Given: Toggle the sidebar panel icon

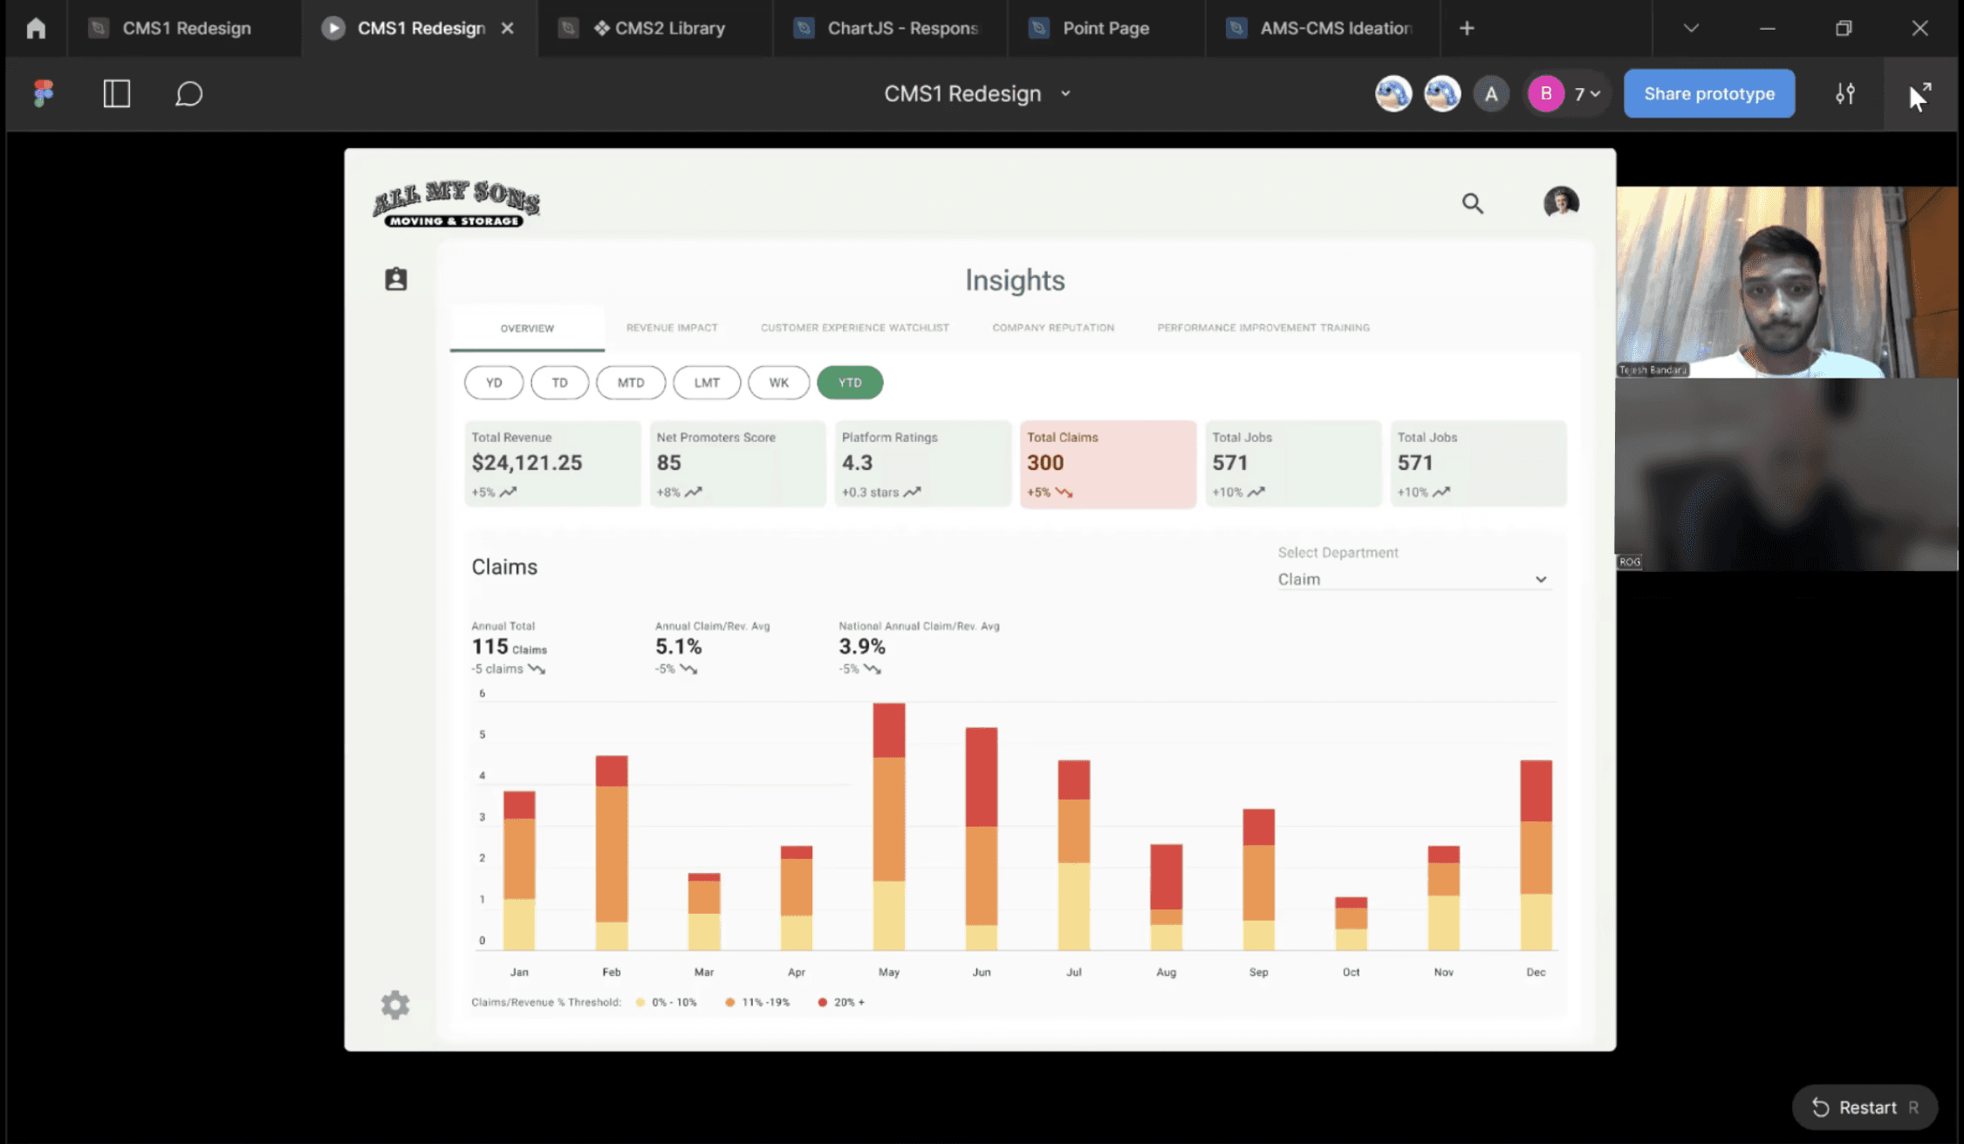Looking at the screenshot, I should 116,93.
